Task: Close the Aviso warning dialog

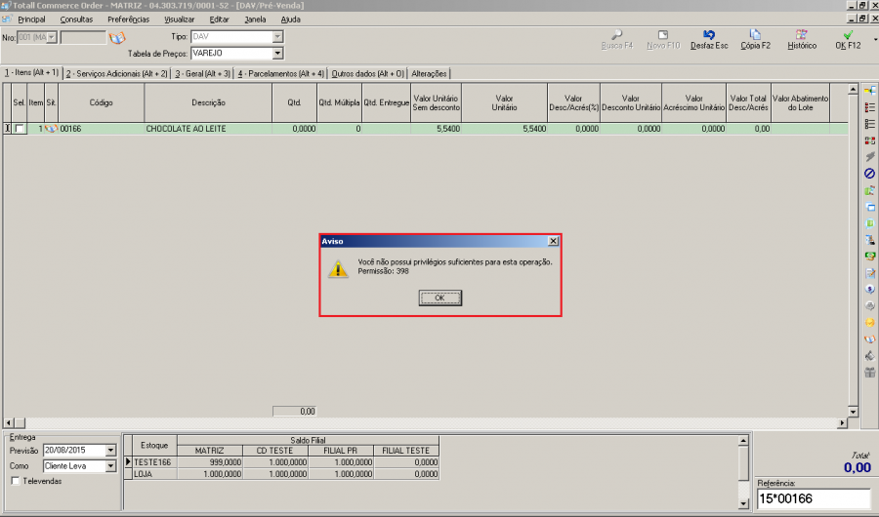Action: pos(553,241)
